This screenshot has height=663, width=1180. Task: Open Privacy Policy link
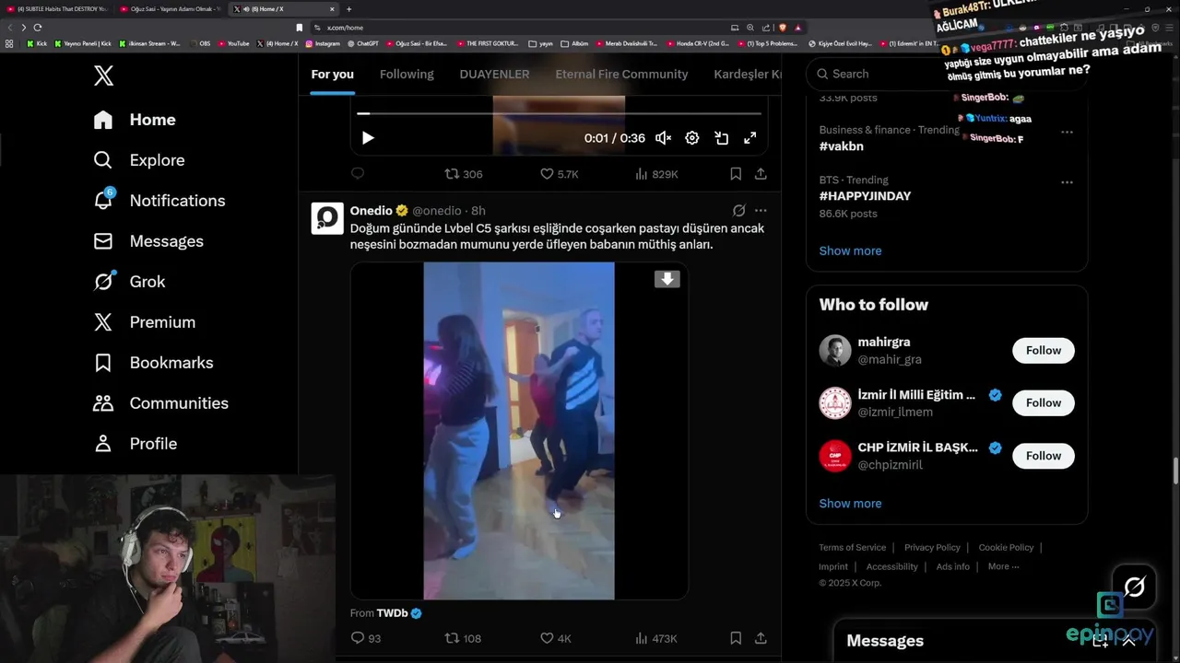point(932,548)
